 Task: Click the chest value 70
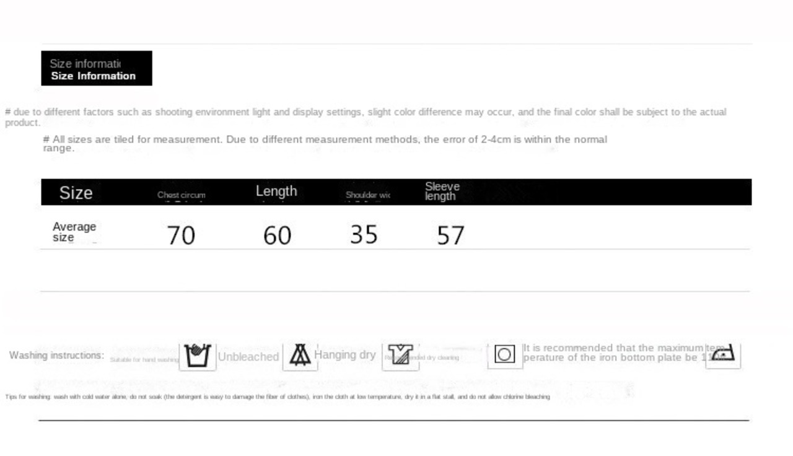(181, 235)
